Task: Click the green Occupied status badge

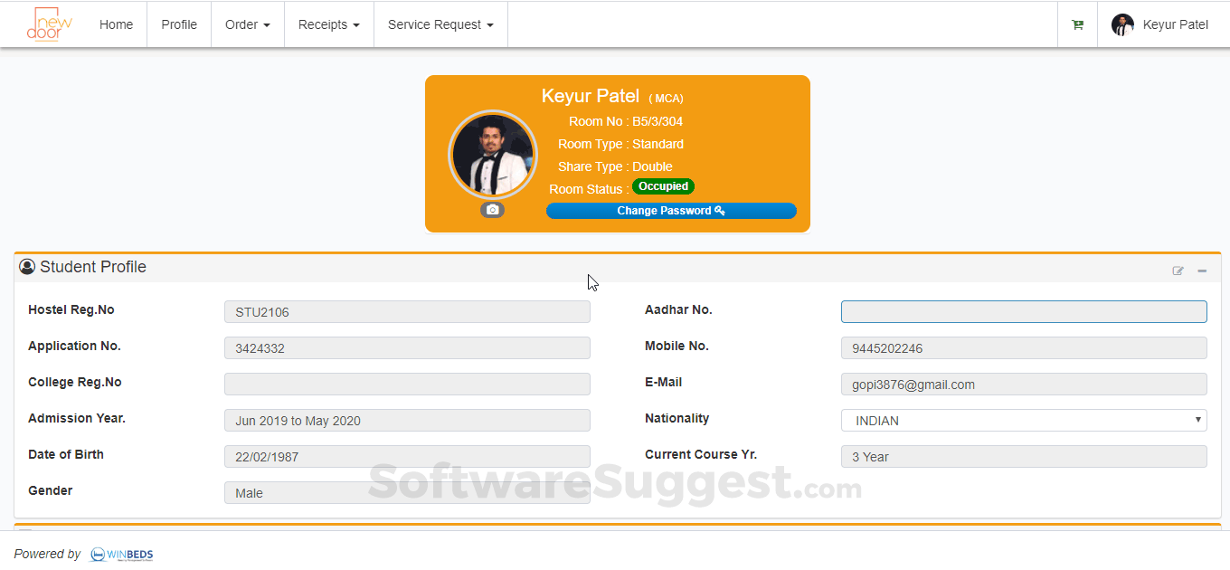Action: 663,186
